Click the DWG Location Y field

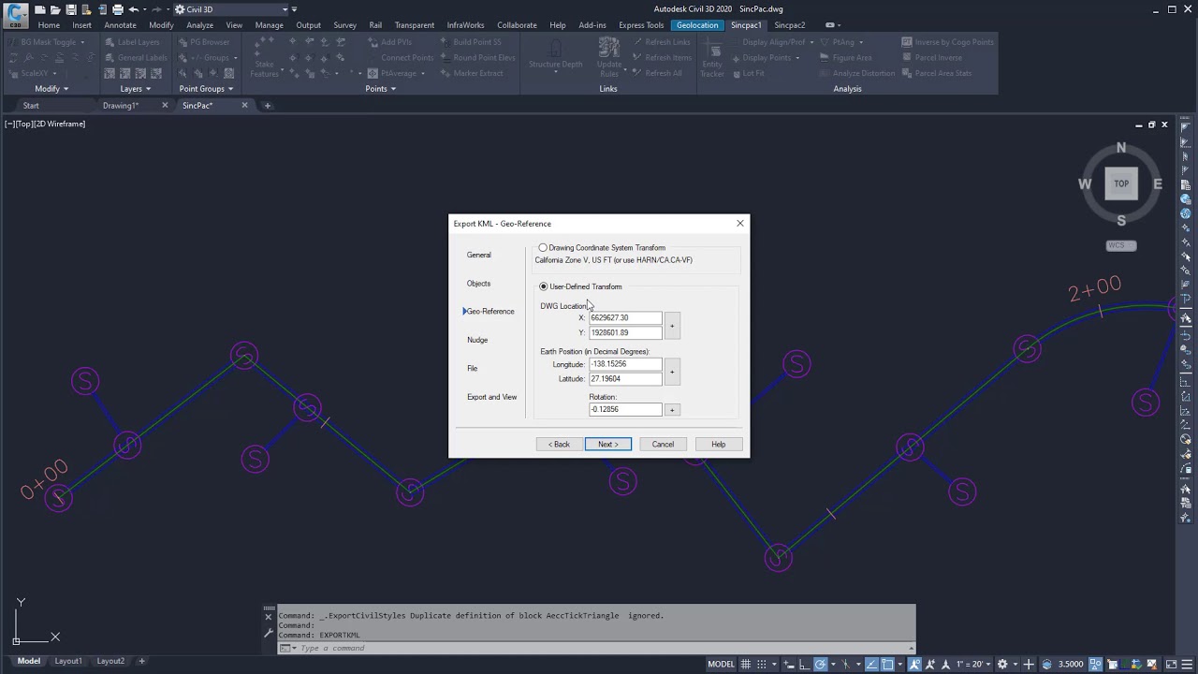point(624,332)
